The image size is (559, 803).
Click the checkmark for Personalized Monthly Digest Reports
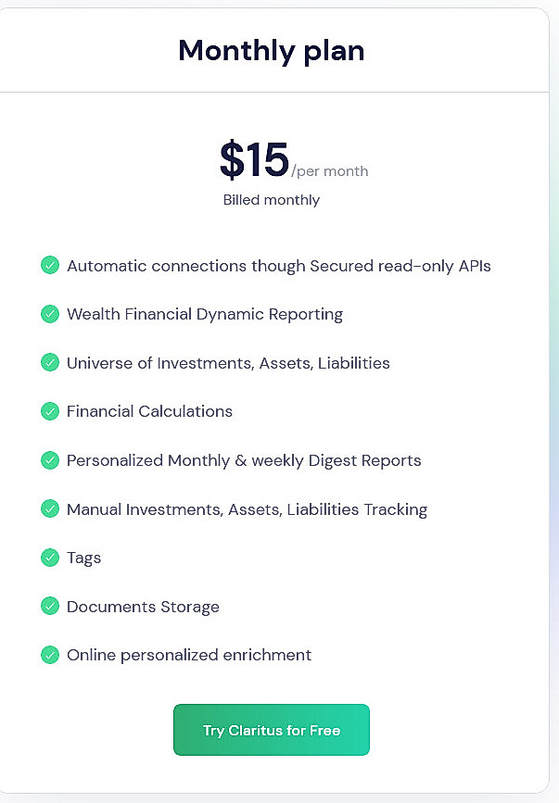pyautogui.click(x=50, y=460)
